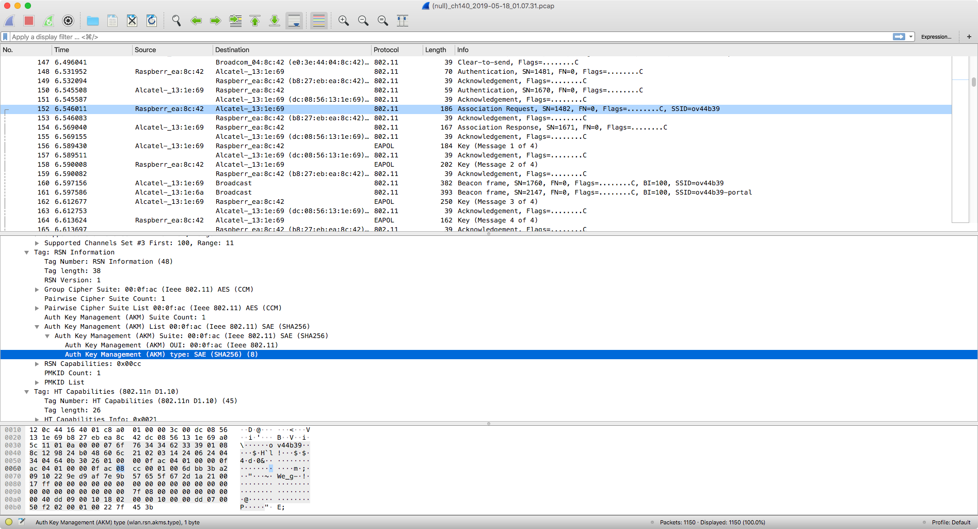978x529 pixels.
Task: Toggle packet list colorization
Action: (x=319, y=21)
